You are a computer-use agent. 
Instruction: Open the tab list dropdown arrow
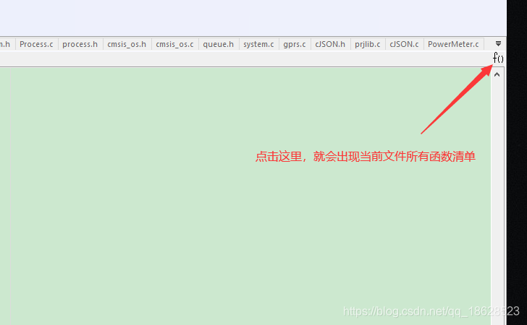coord(498,44)
